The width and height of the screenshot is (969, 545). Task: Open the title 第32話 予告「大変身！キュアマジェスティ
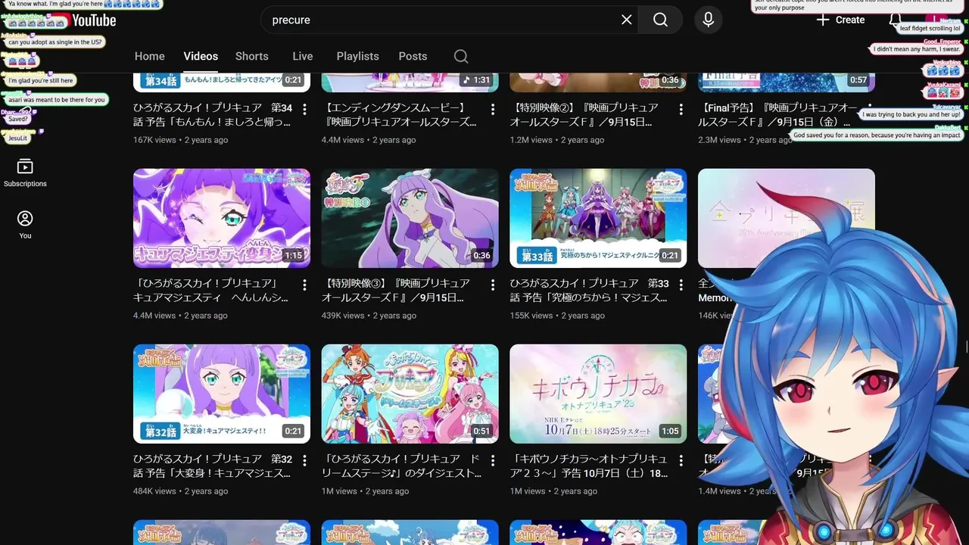pyautogui.click(x=213, y=466)
